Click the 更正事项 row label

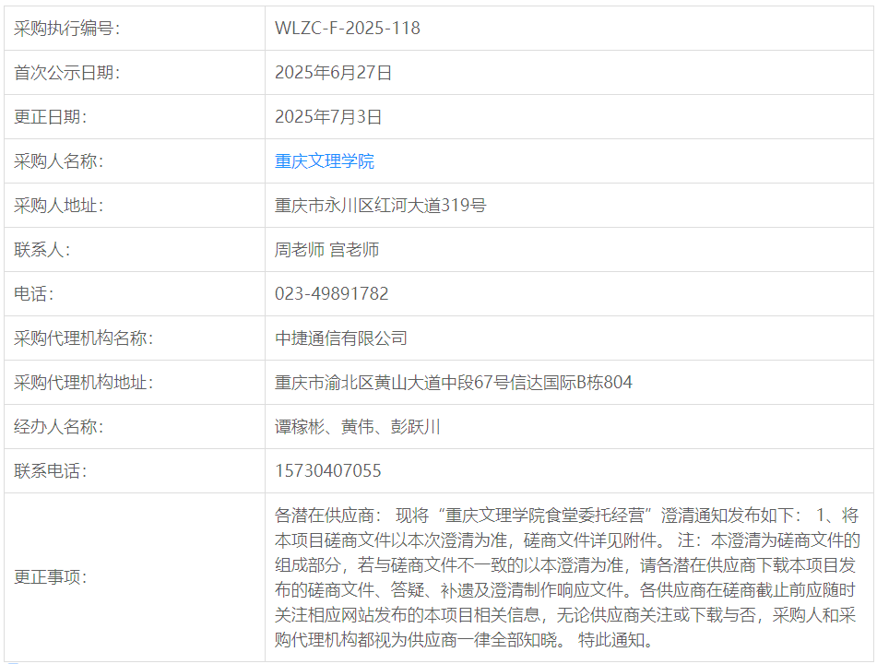point(51,576)
